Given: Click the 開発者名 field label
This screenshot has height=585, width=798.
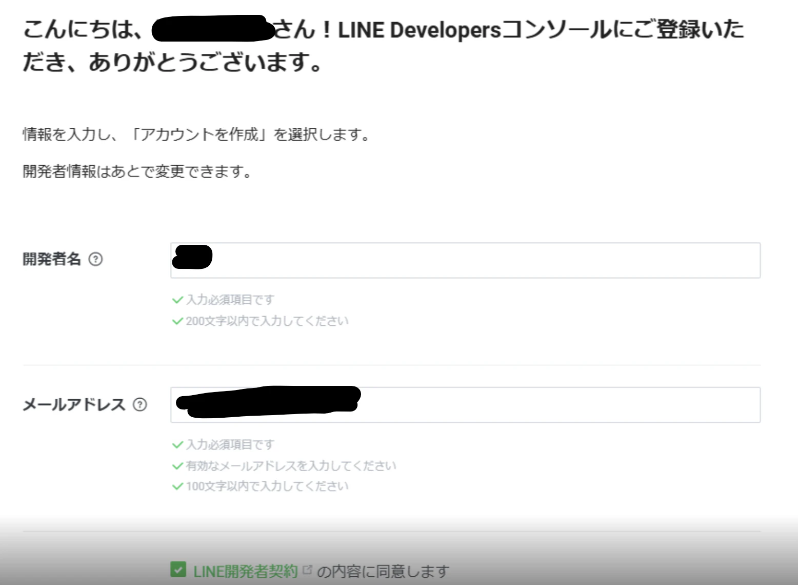Looking at the screenshot, I should 52,259.
